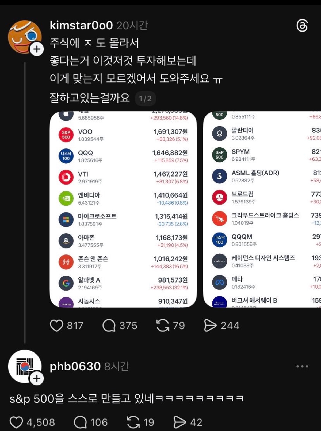Image resolution: width=321 pixels, height=431 pixels.
Task: Share the phb0630 reply via send icon
Action: pyautogui.click(x=180, y=422)
